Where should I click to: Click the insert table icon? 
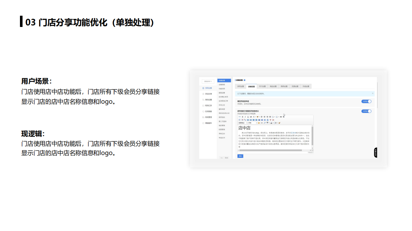[x=239, y=120]
